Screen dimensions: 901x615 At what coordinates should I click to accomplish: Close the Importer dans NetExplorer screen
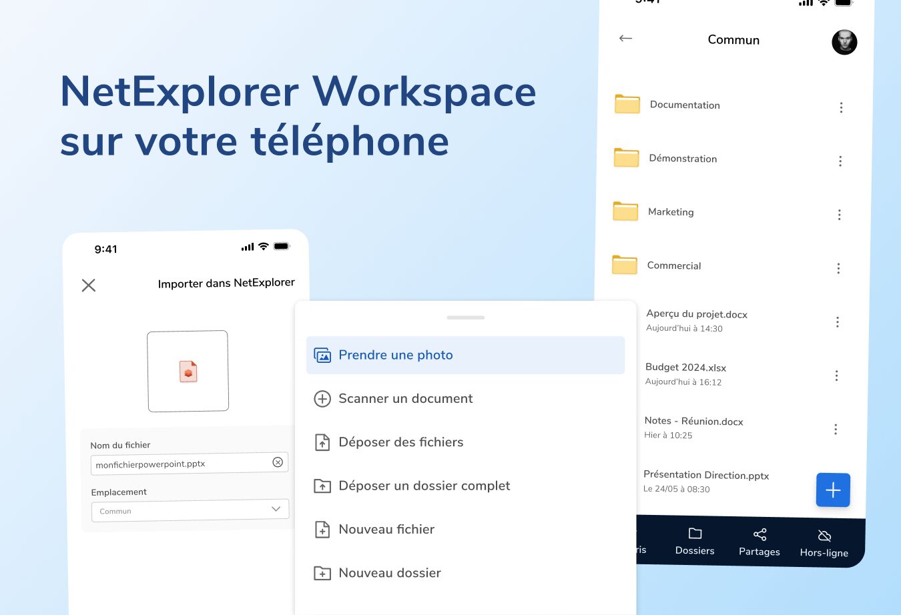coord(89,285)
